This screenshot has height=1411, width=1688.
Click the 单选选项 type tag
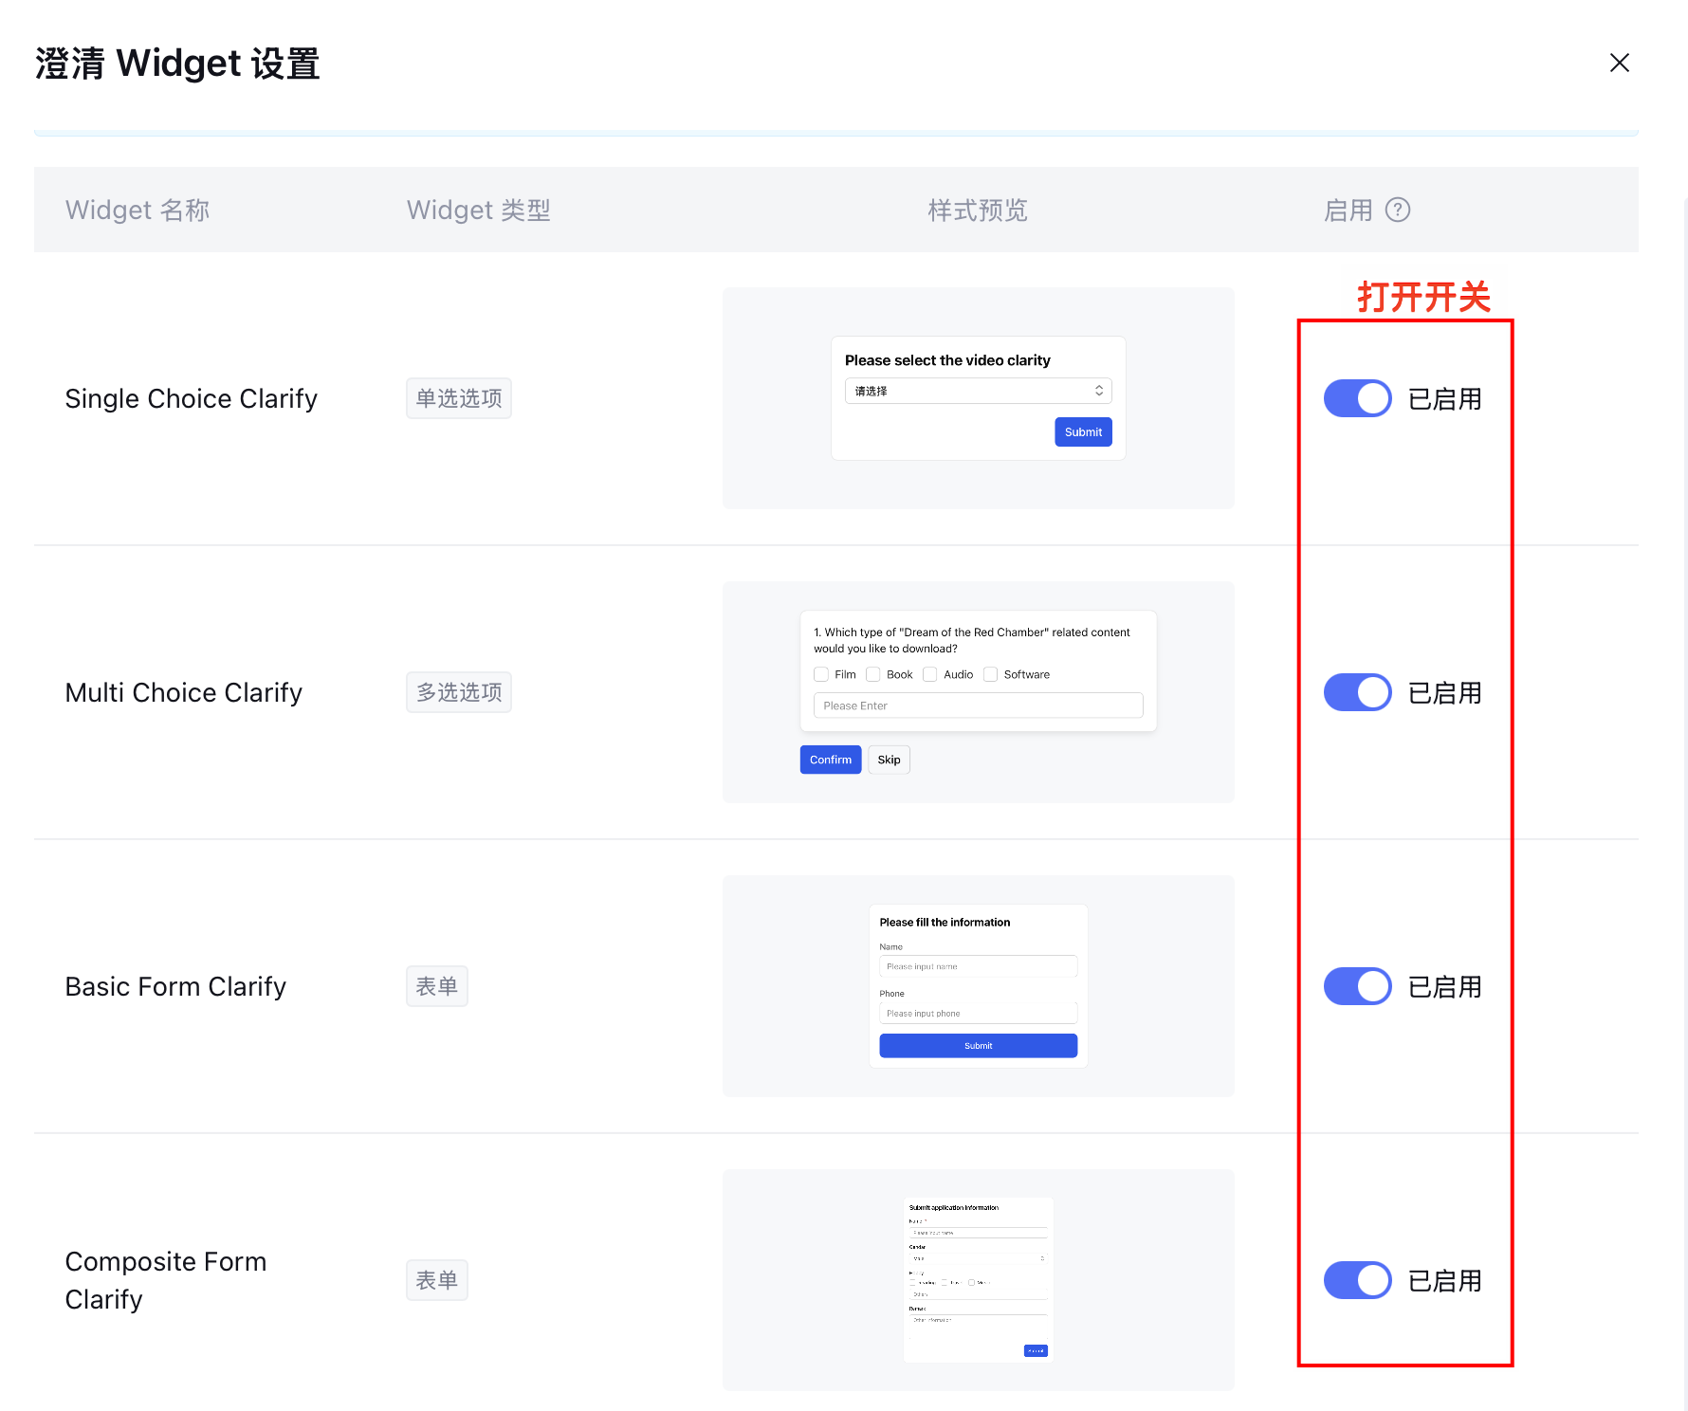[x=459, y=398]
